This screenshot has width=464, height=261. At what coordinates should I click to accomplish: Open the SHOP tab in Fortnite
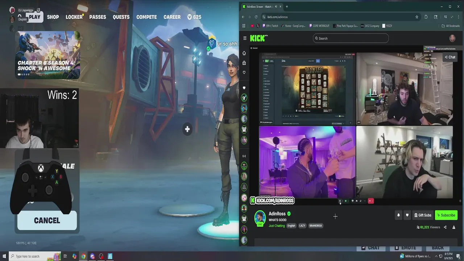[x=53, y=17]
